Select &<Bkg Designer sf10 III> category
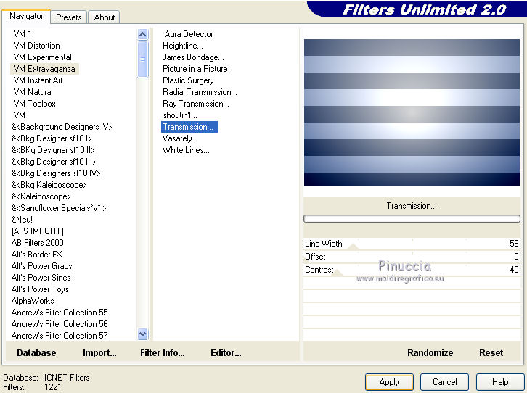 pos(54,162)
